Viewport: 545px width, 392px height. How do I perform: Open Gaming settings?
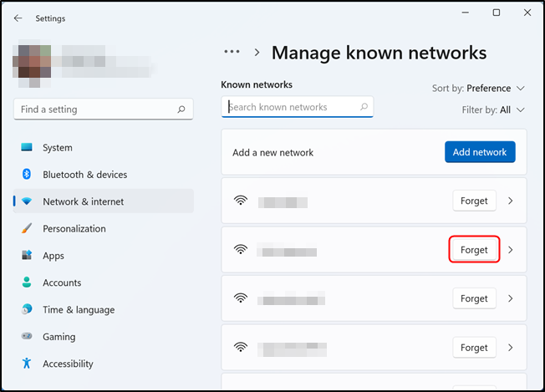103,336
